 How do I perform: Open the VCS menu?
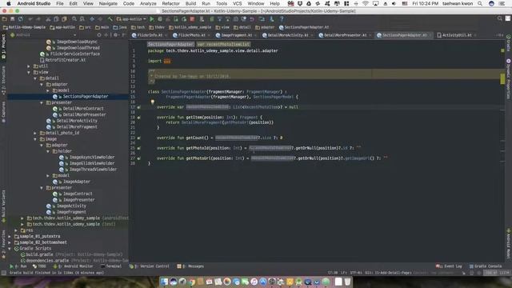tap(238, 3)
